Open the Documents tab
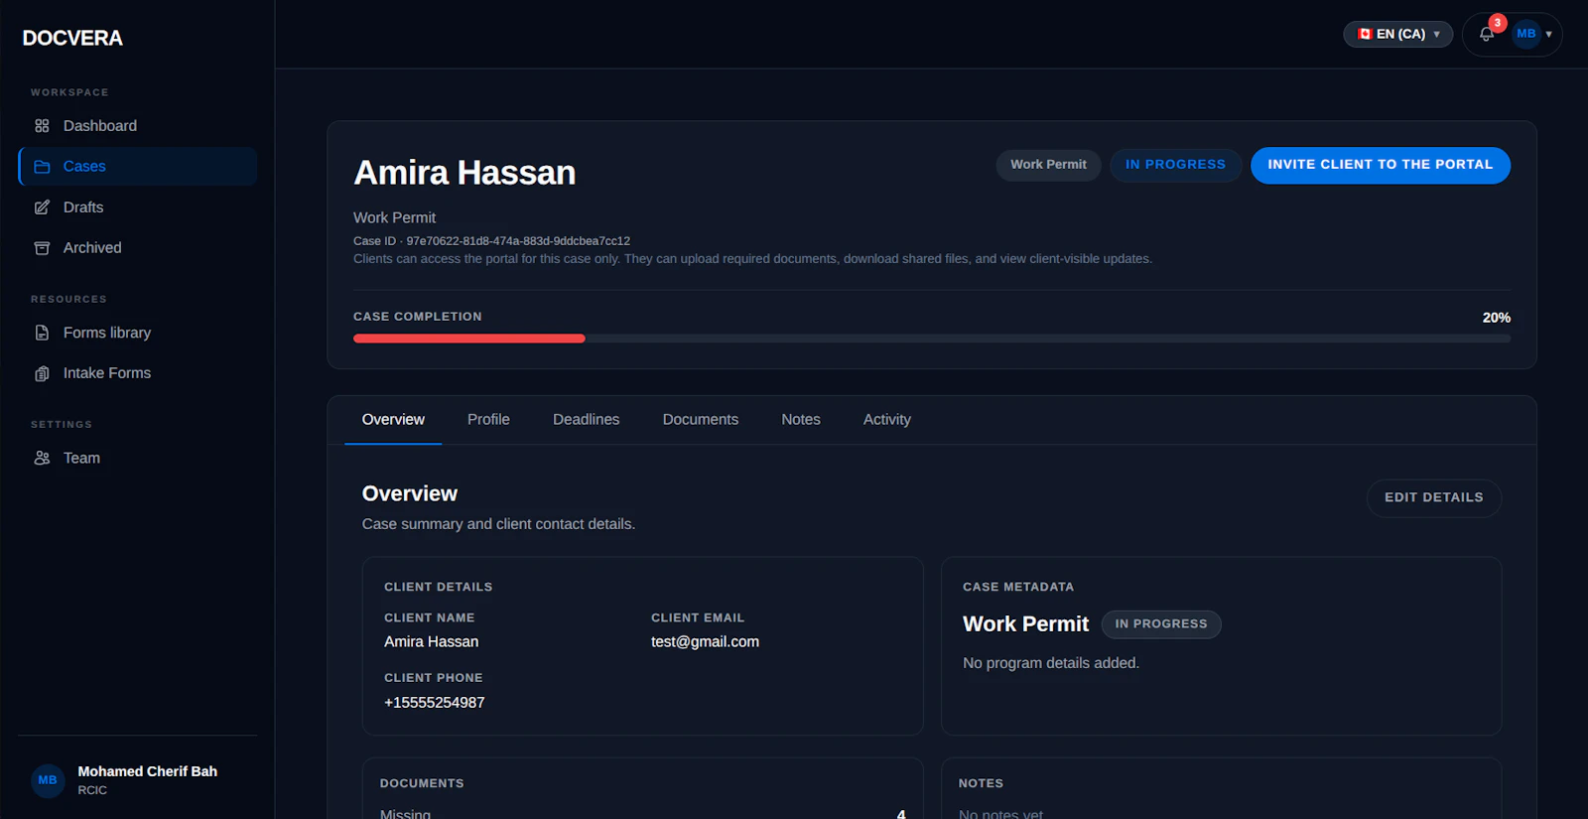Screen dimensions: 1588x819 (x=701, y=420)
